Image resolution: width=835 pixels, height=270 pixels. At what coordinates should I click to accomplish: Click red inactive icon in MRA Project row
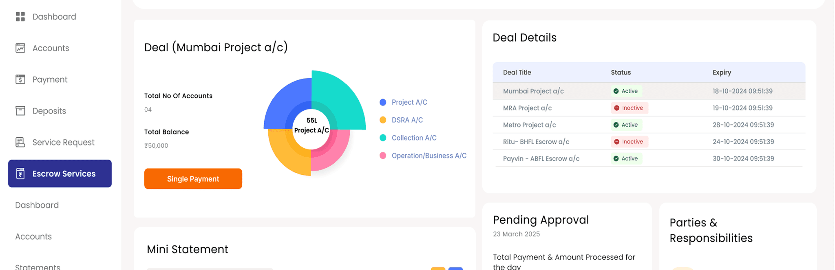(616, 108)
